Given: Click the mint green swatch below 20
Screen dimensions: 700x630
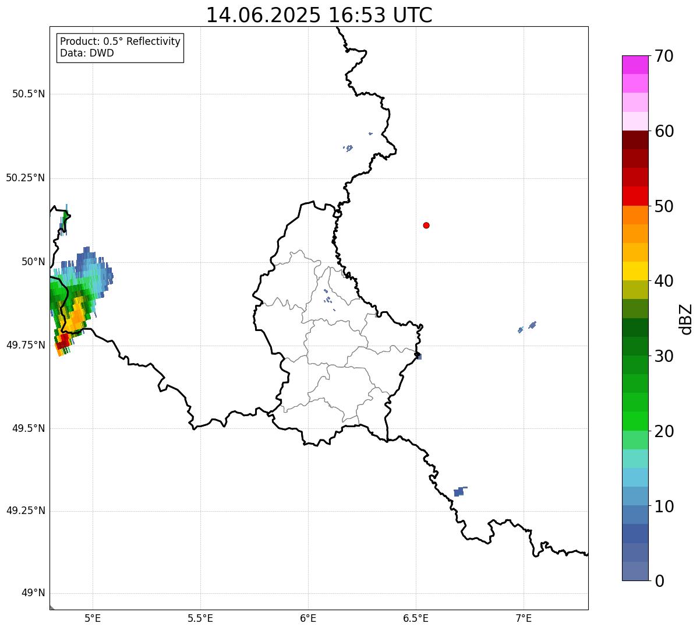Looking at the screenshot, I should click(x=635, y=440).
